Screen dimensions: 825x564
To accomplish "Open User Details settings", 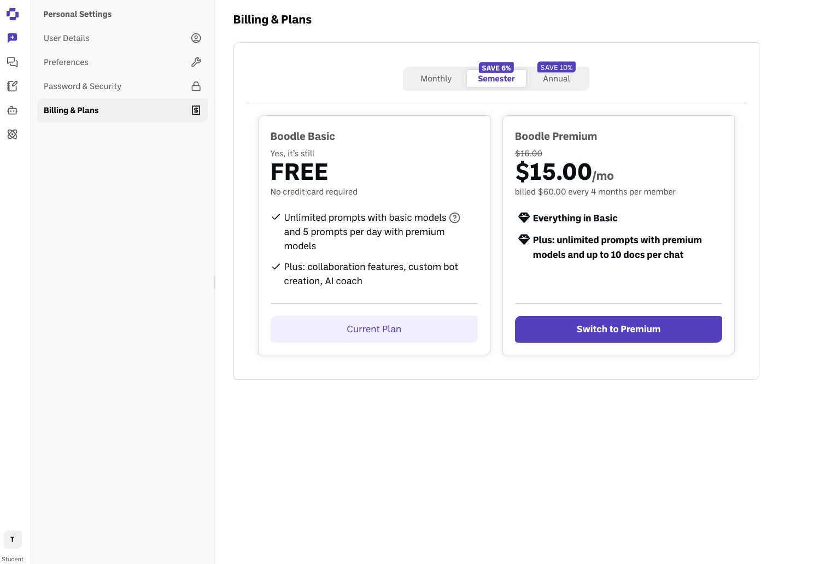I will click(x=122, y=38).
